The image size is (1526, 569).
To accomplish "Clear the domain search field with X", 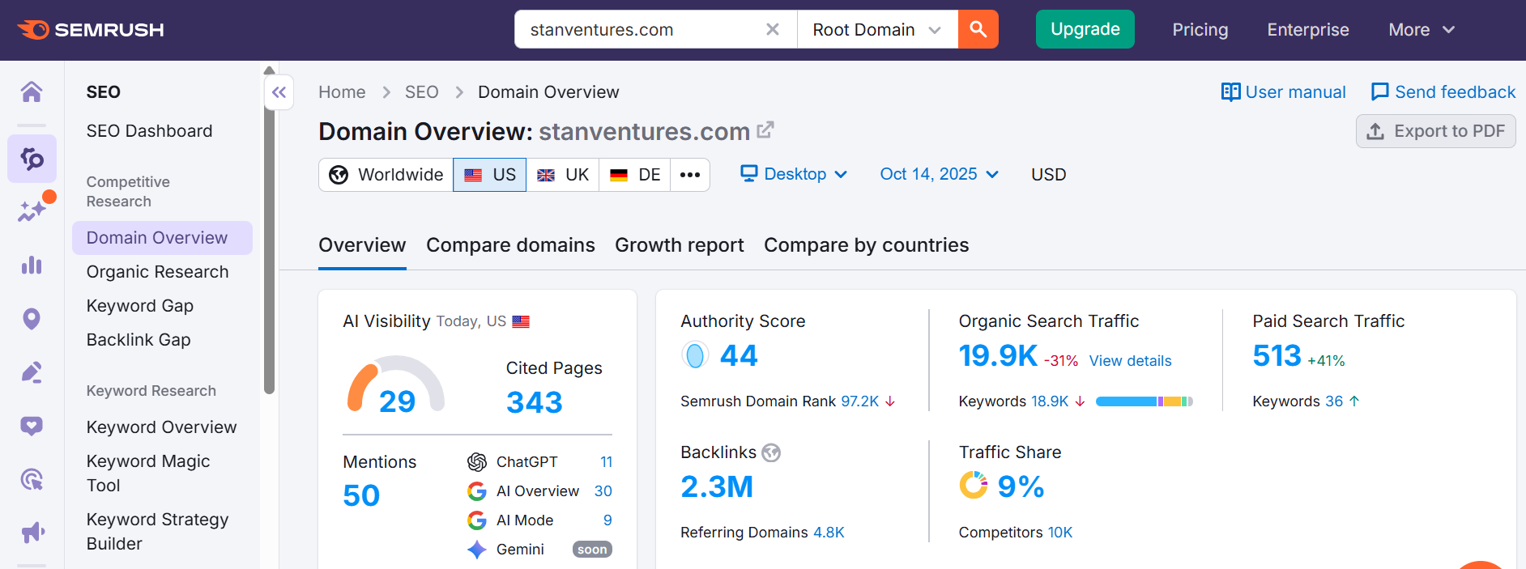I will pos(772,30).
